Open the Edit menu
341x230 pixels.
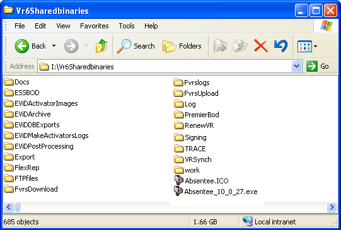(x=40, y=26)
